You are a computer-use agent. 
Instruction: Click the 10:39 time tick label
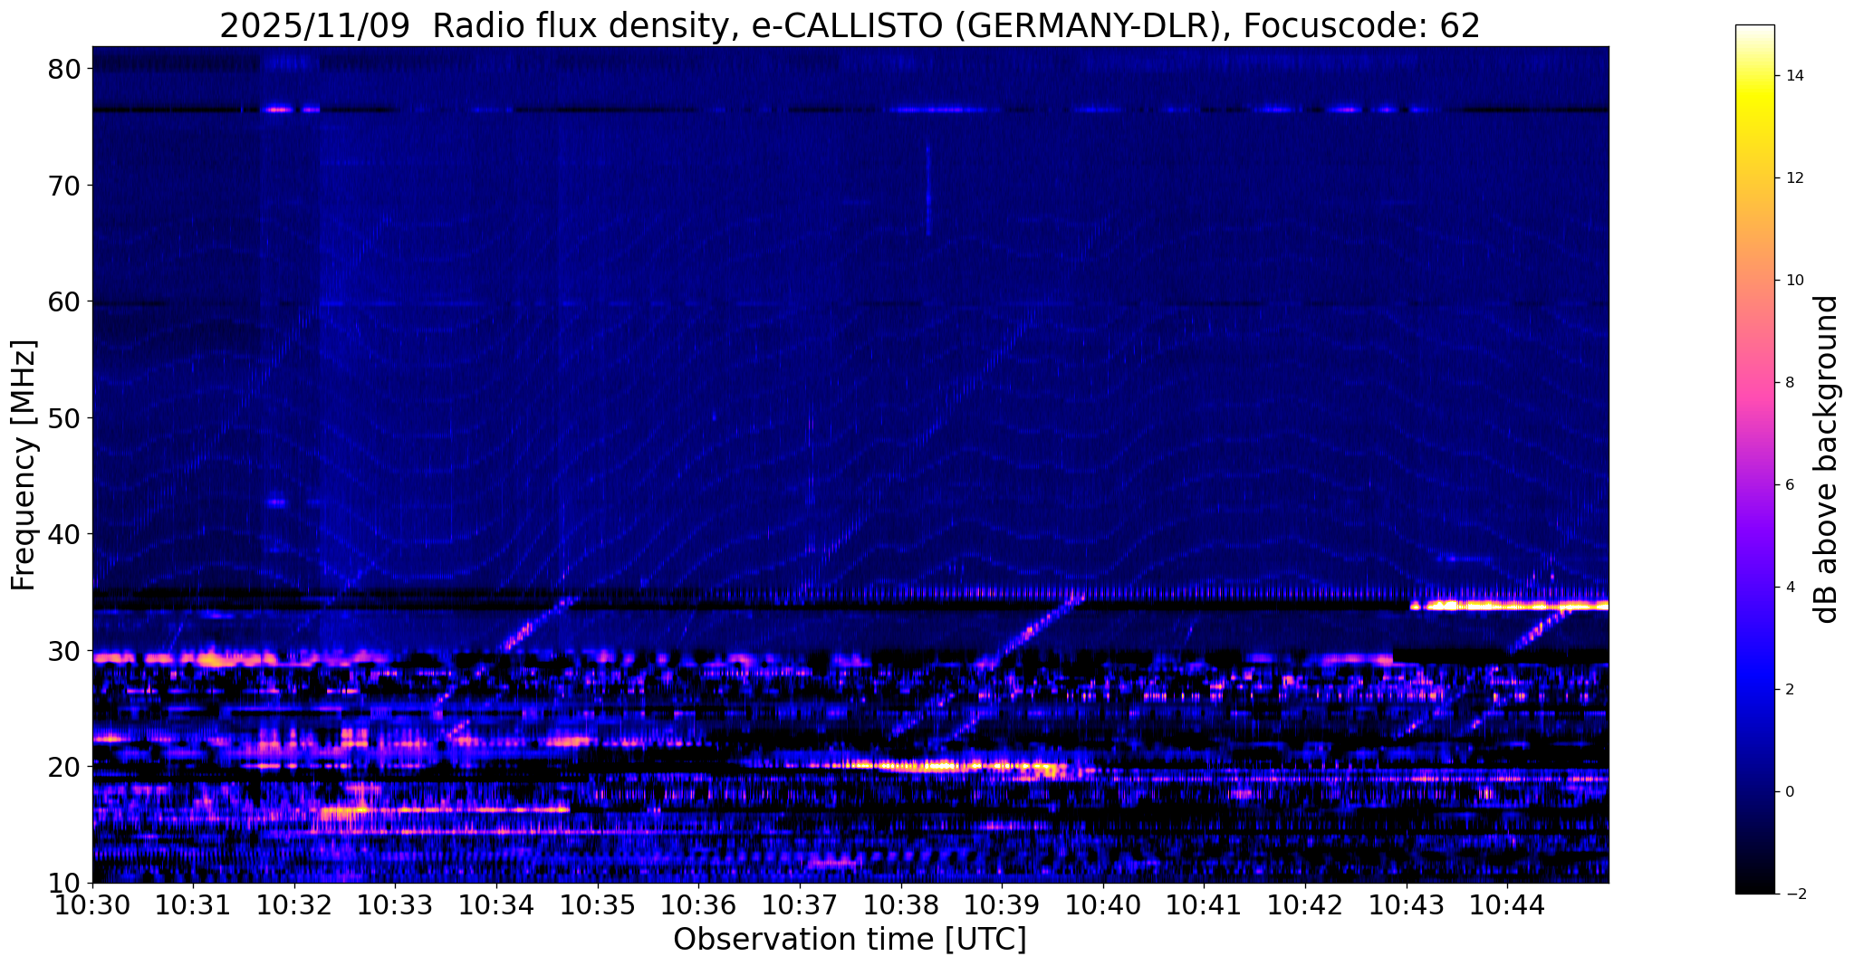(1002, 904)
